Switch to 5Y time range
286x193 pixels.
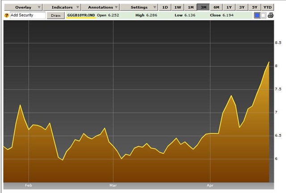(x=255, y=7)
